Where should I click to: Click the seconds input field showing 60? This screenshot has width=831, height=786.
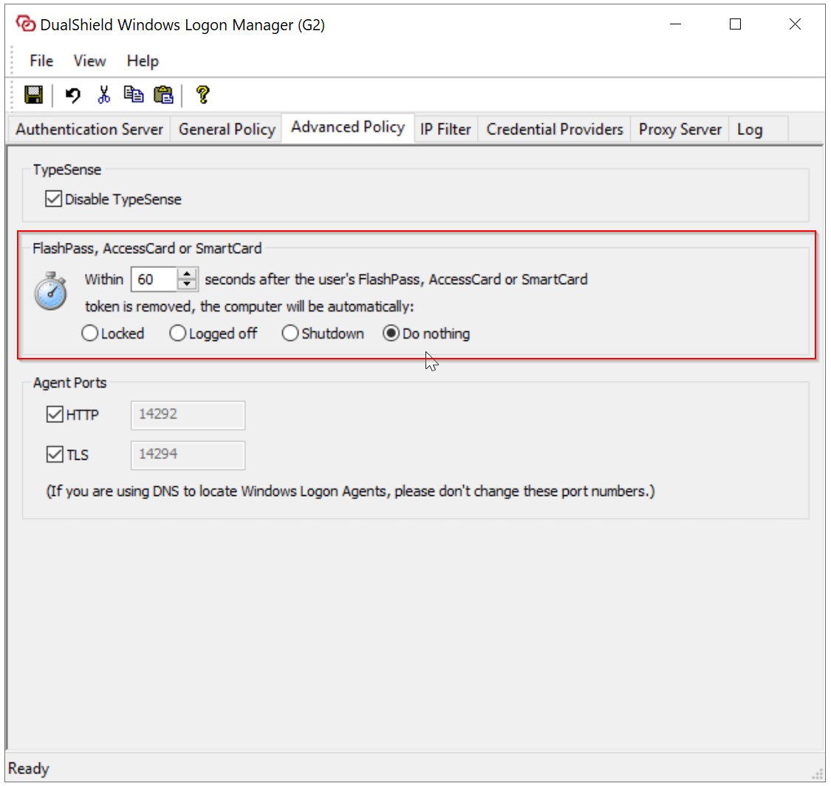(154, 280)
